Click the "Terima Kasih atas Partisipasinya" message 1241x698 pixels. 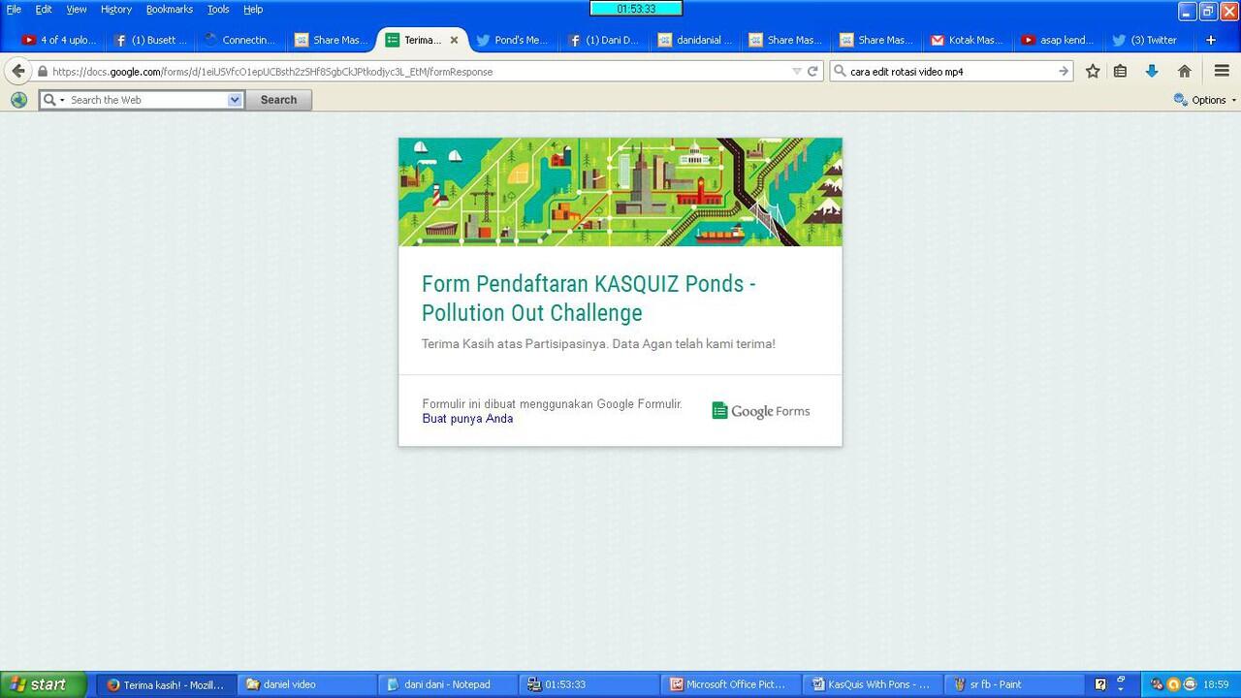tap(598, 344)
